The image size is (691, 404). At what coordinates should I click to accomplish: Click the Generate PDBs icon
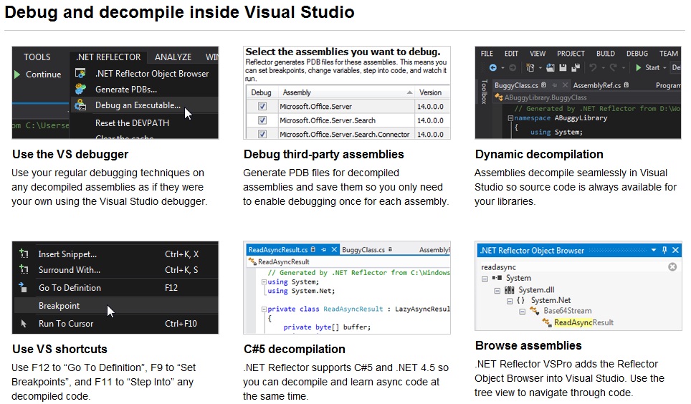coord(80,89)
